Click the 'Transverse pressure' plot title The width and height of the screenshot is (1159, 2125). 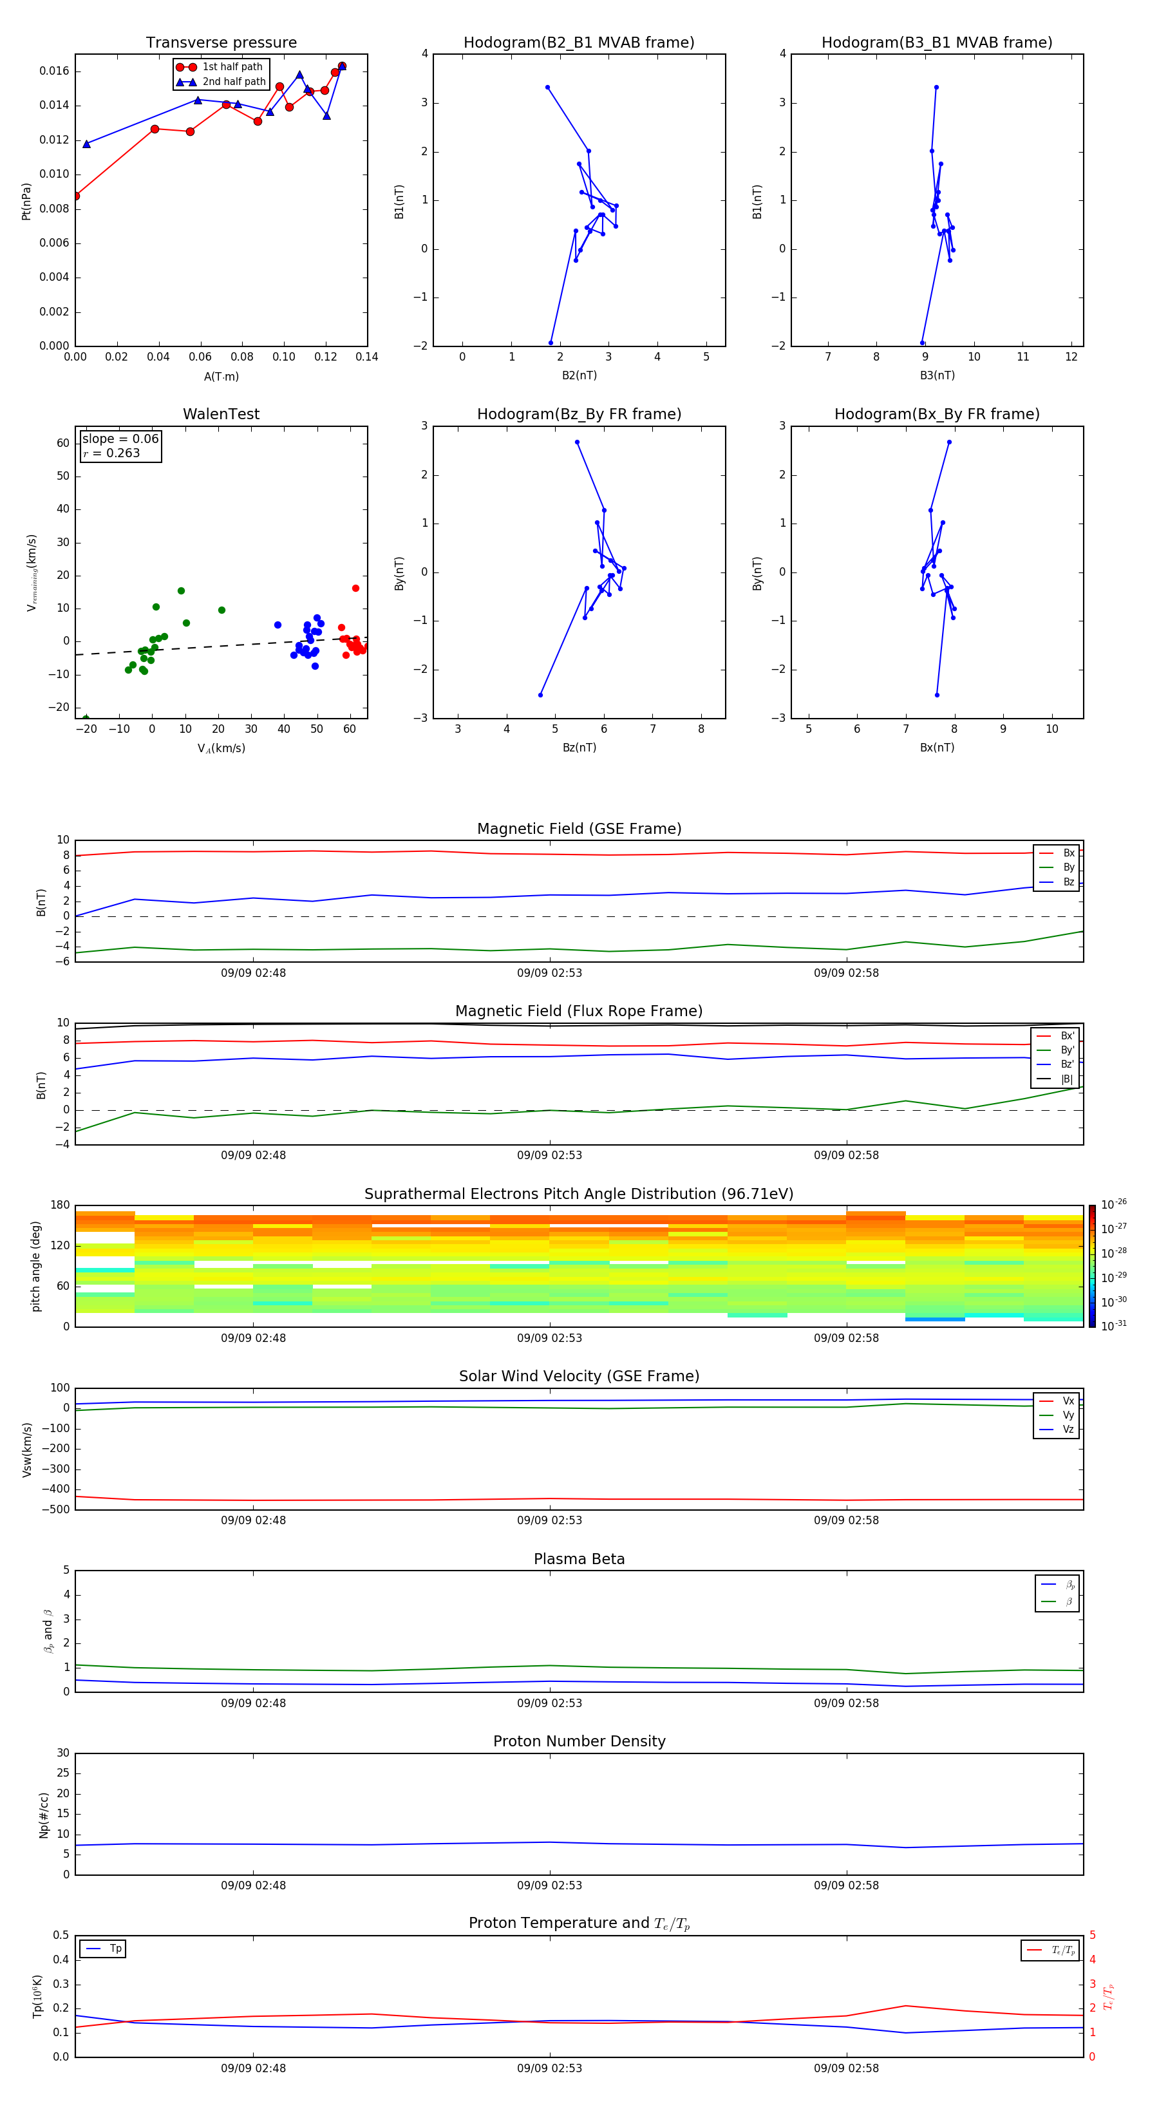pos(221,43)
